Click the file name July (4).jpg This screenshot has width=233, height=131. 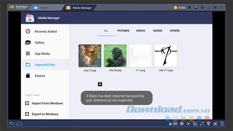[x=115, y=70]
